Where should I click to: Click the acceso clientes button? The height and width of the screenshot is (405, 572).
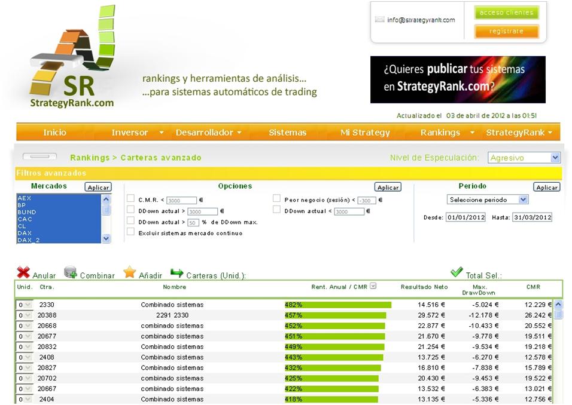[506, 13]
